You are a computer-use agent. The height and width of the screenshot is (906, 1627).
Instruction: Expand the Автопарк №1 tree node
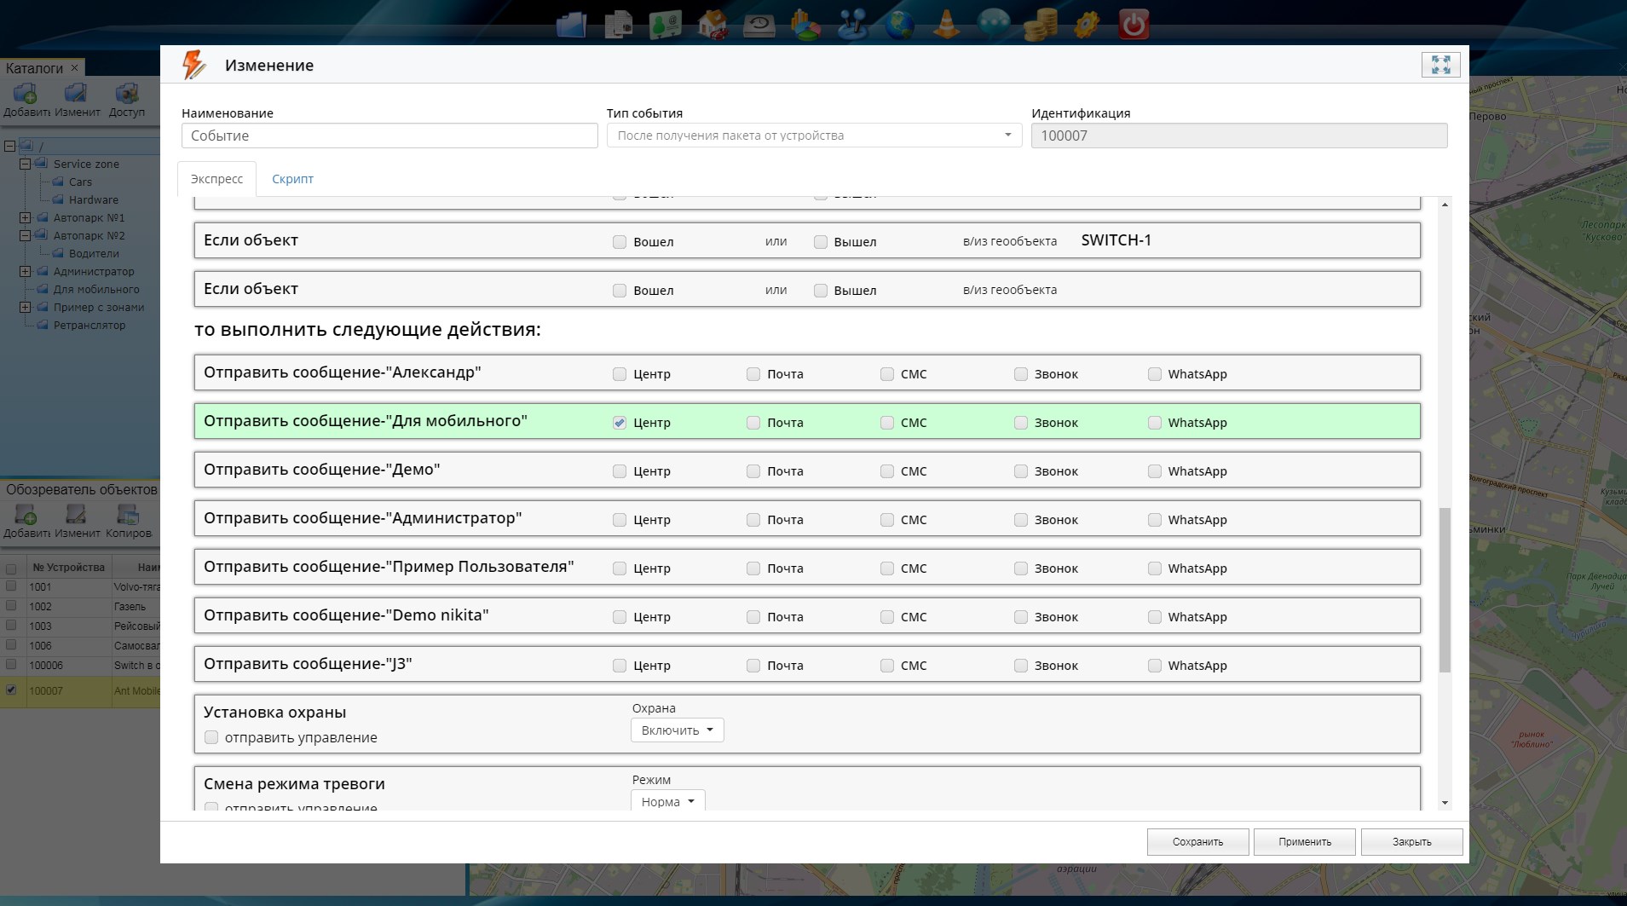pyautogui.click(x=25, y=217)
